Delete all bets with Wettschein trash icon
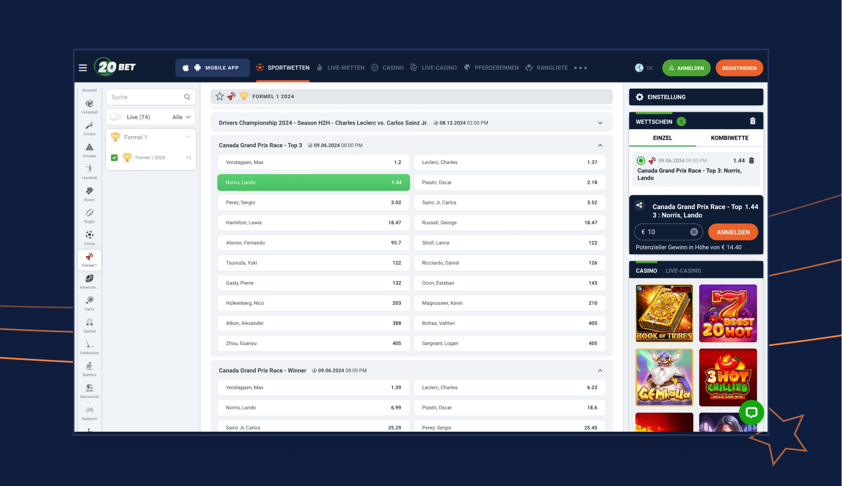 (753, 121)
